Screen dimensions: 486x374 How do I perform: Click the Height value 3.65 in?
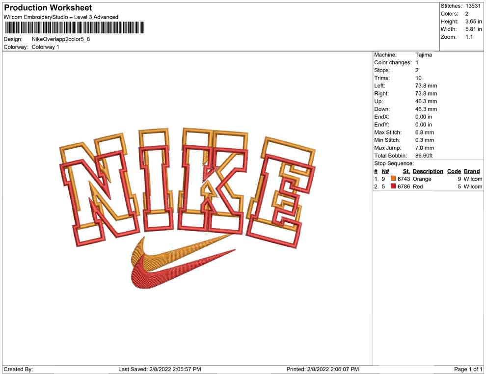click(473, 22)
